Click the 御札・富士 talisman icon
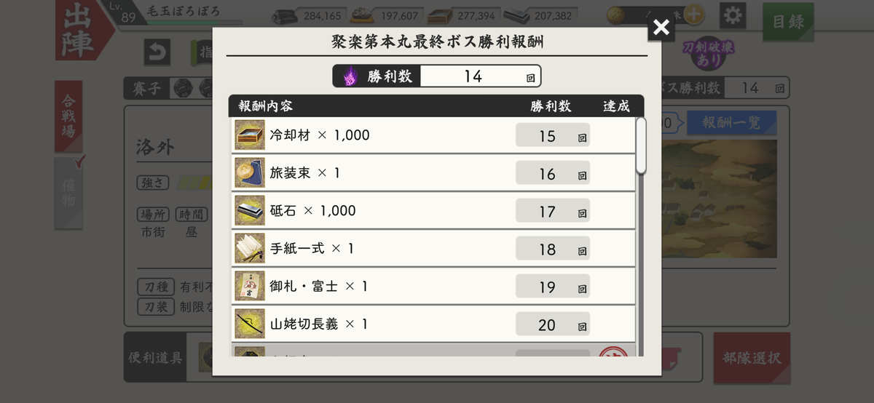The height and width of the screenshot is (403, 874). pyautogui.click(x=250, y=287)
